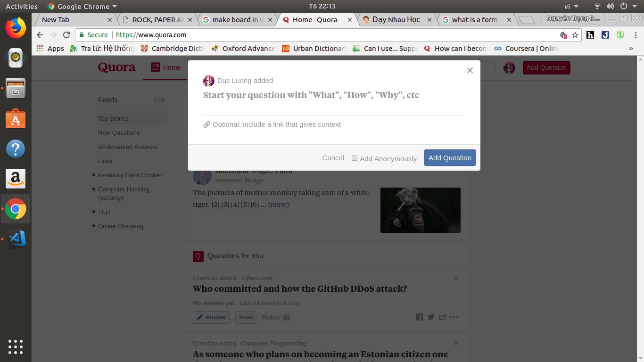Expand the hidden bookmarks overflow chevron
This screenshot has height=362, width=644.
coord(631,49)
